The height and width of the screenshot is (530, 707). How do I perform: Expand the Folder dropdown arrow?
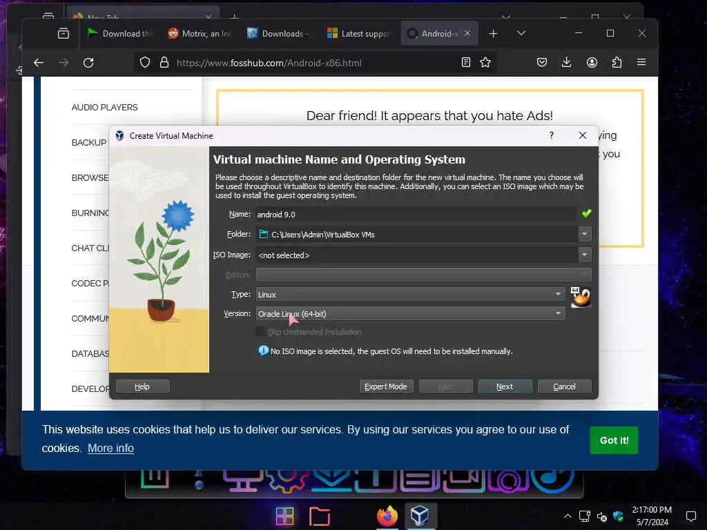pyautogui.click(x=584, y=234)
